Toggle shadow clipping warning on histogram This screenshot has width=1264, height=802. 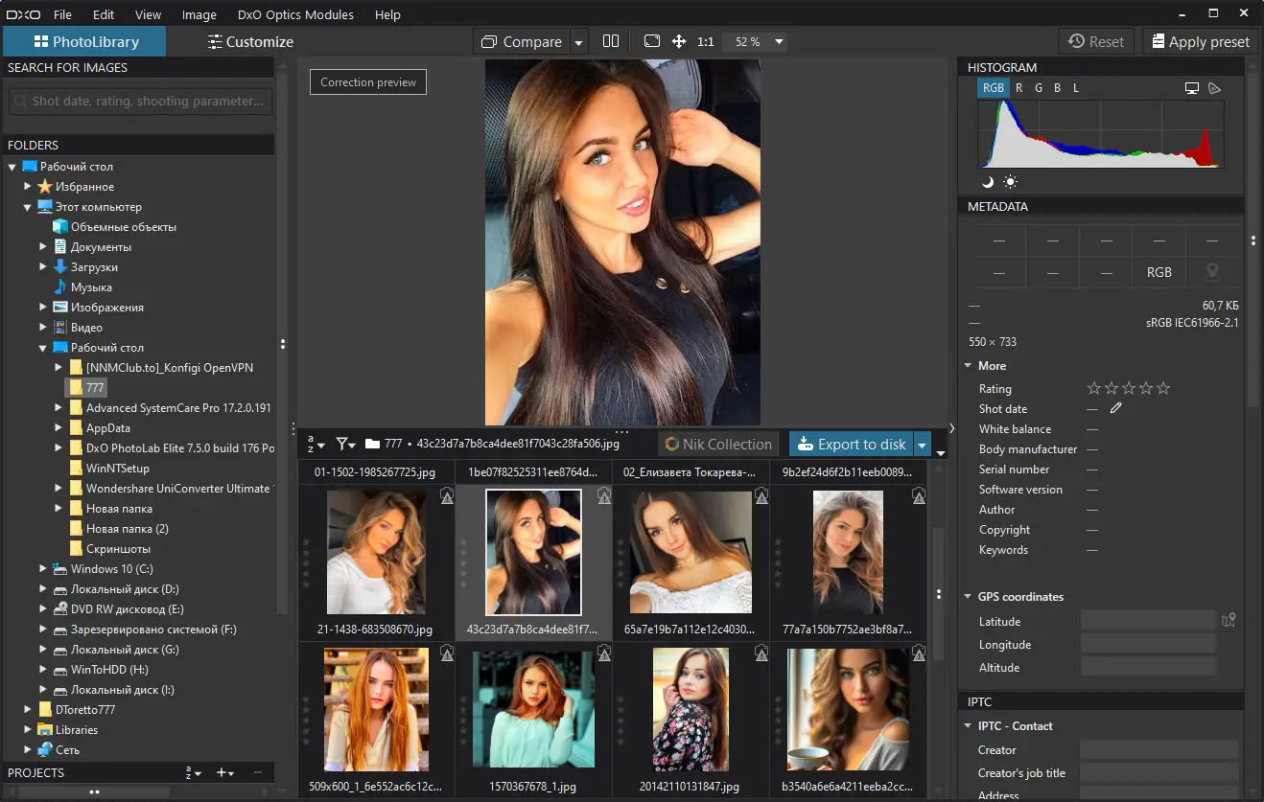pos(988,181)
